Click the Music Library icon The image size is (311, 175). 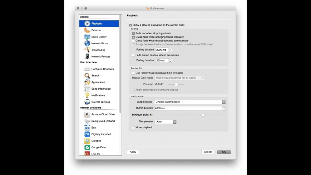tap(87, 37)
